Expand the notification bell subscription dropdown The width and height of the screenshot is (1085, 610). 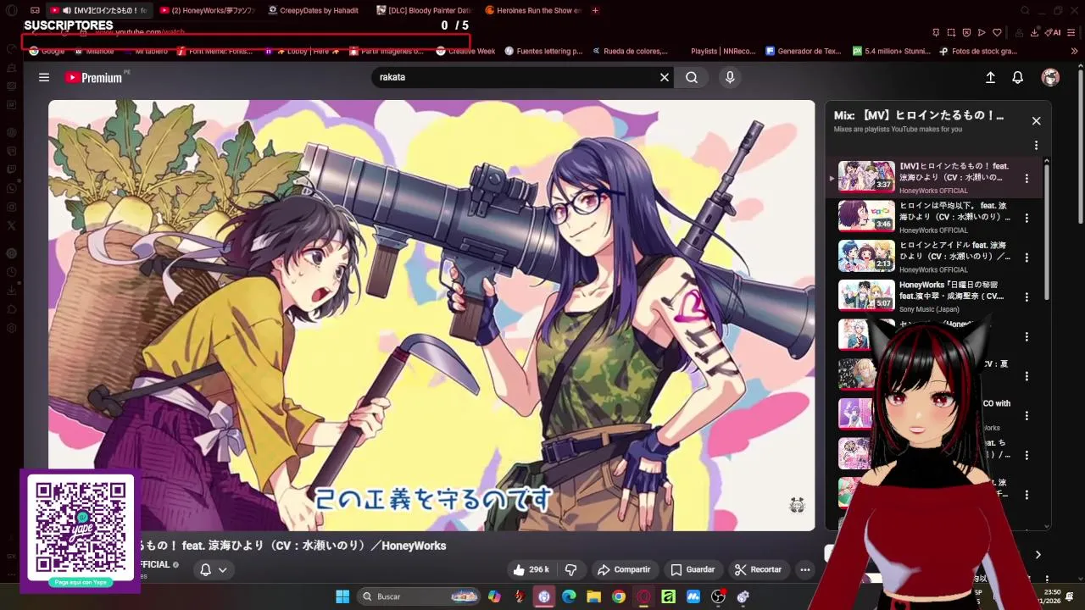[213, 569]
